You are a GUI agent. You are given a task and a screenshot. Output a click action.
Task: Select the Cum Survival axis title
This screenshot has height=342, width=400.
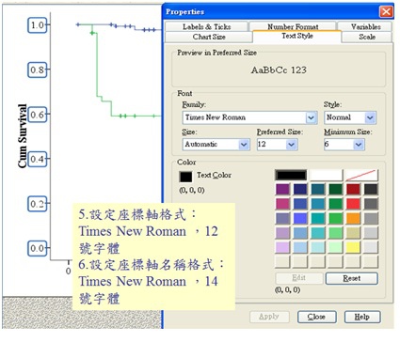(22, 136)
